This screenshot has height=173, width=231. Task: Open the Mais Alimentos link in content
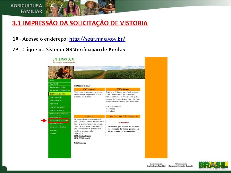tap(80, 143)
